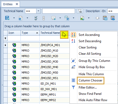Viewport: 118px width, 104px height.
Task: Select row /IMO/SD_M10
Action: pos(49,51)
